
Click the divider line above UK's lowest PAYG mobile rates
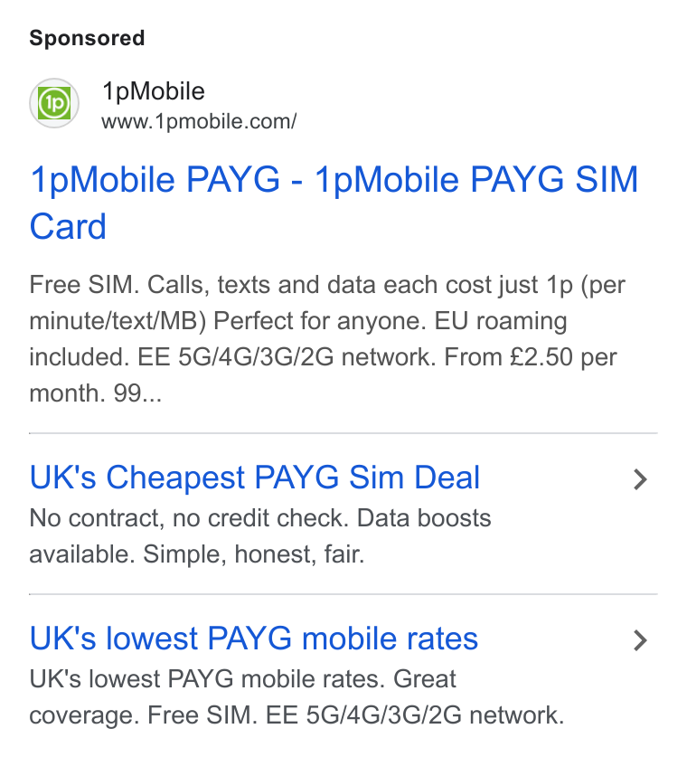[343, 594]
